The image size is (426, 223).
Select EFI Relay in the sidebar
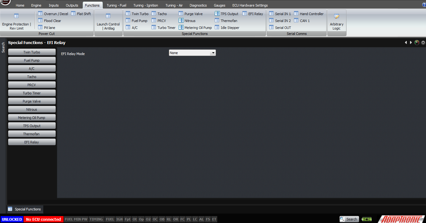click(32, 142)
